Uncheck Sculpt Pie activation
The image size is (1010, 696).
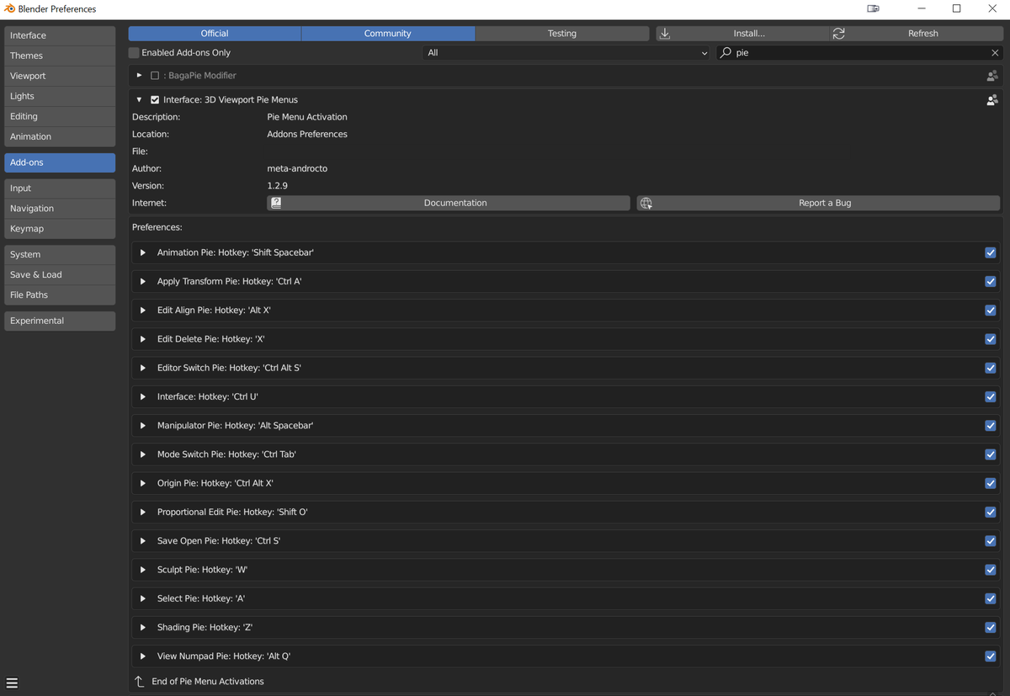coord(990,570)
